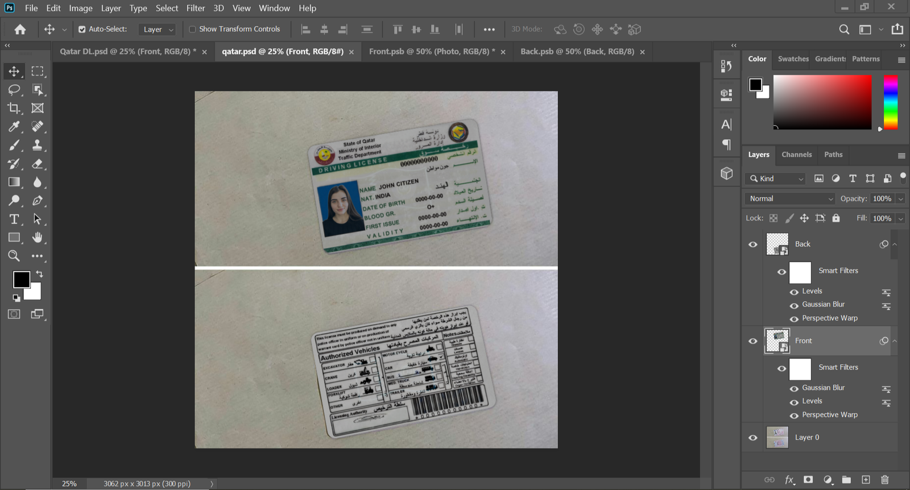The image size is (910, 490).
Task: Select the Rectangular Marquee tool
Action: (x=38, y=71)
